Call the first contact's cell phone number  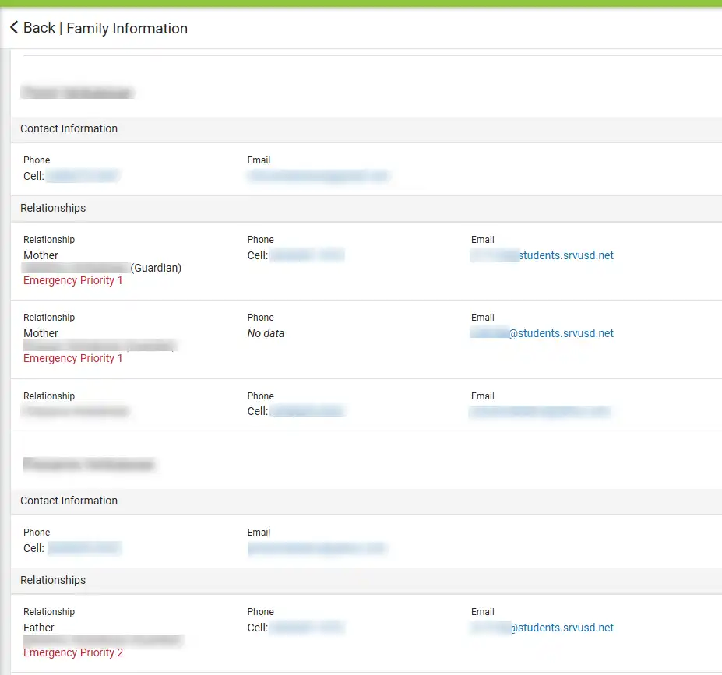[x=82, y=176]
